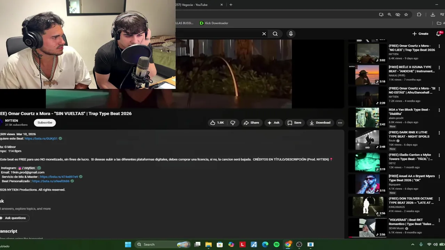Open VOLVERAS Beat RKT video thumbnail
This screenshot has width=445, height=250.
[x=367, y=227]
